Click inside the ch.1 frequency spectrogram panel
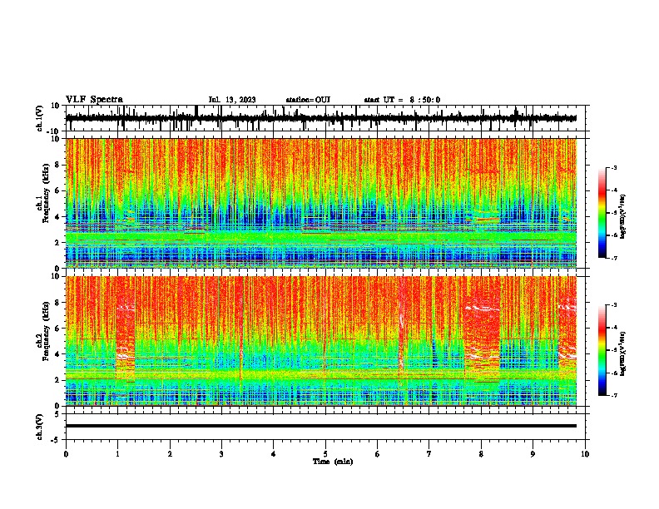This screenshot has width=659, height=509. (321, 203)
